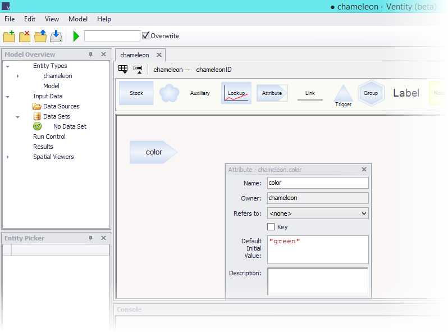This screenshot has height=332, width=448.
Task: Click the expand table grid icon
Action: (x=123, y=69)
